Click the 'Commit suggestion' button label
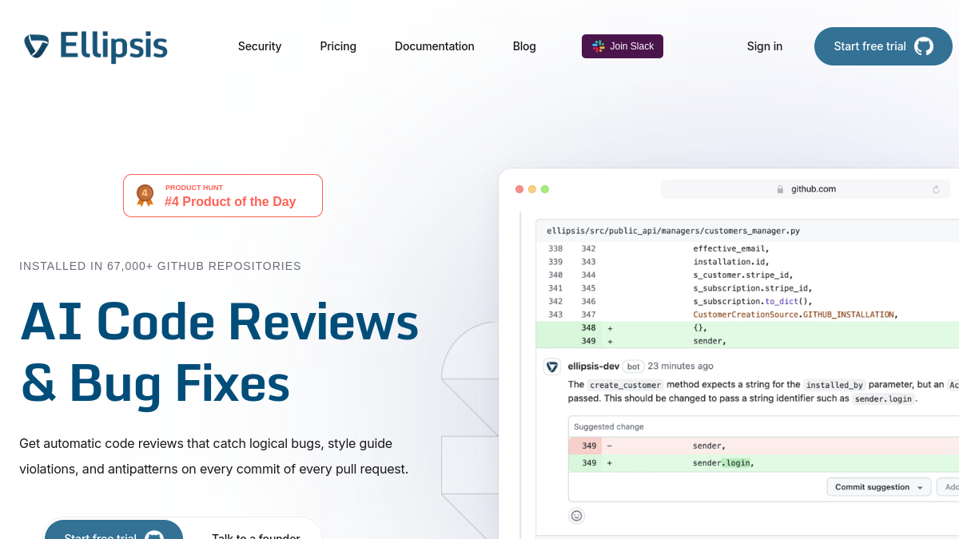959x539 pixels. (x=873, y=487)
